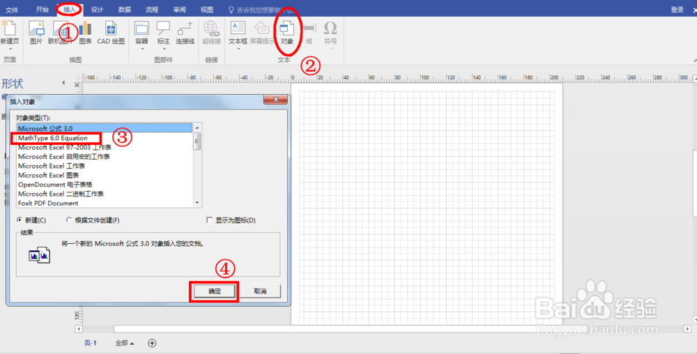
Task: Expand the 容器 dropdown arrow
Action: (141, 48)
